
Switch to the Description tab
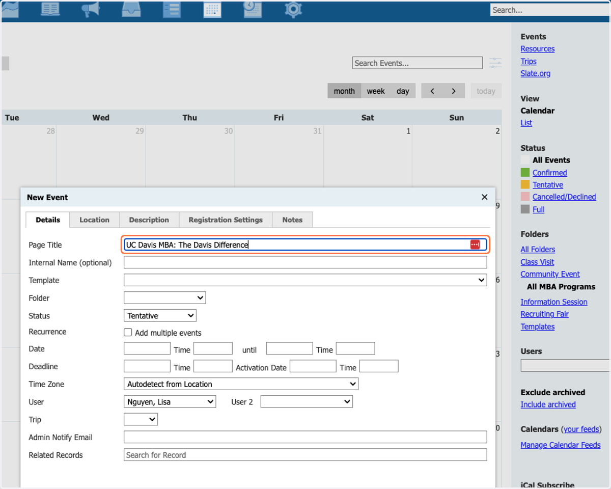coord(149,220)
